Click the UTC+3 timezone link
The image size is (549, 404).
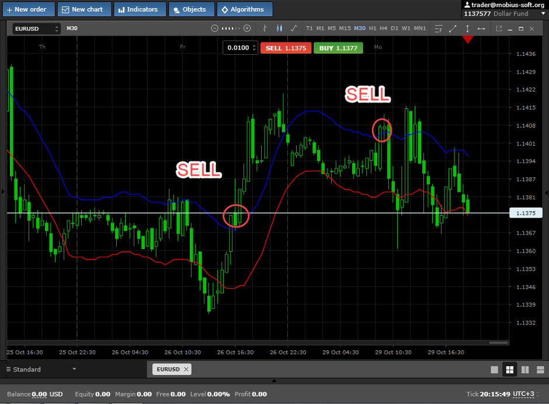point(523,394)
